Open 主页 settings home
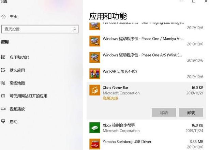This screenshot has width=209, height=150. click(x=14, y=16)
